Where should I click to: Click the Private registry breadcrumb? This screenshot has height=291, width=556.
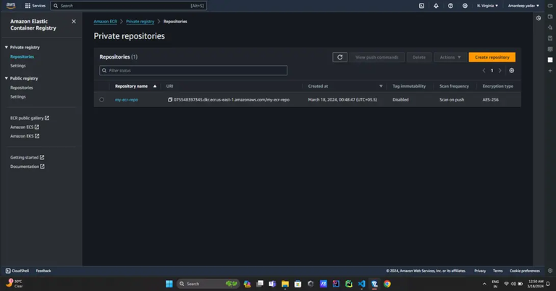(140, 22)
